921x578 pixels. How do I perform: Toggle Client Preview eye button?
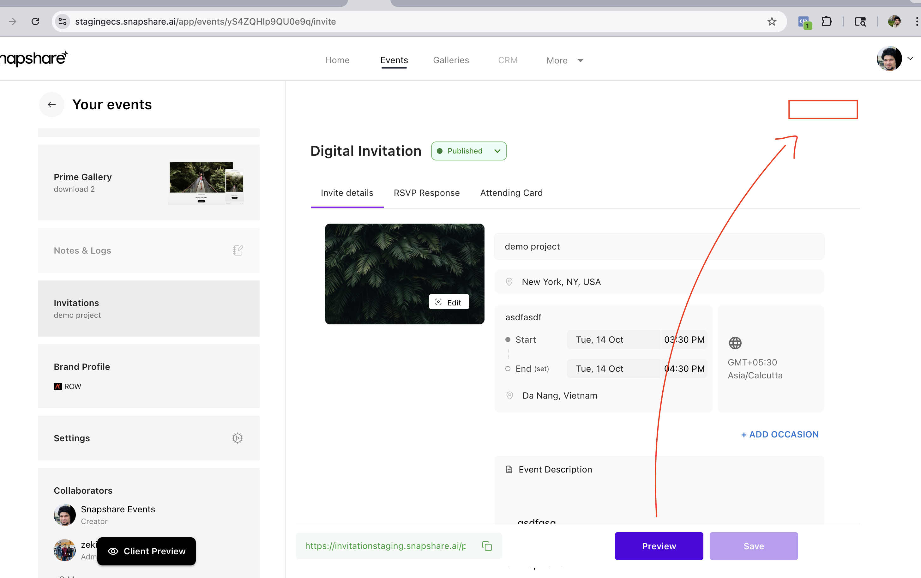pos(146,551)
